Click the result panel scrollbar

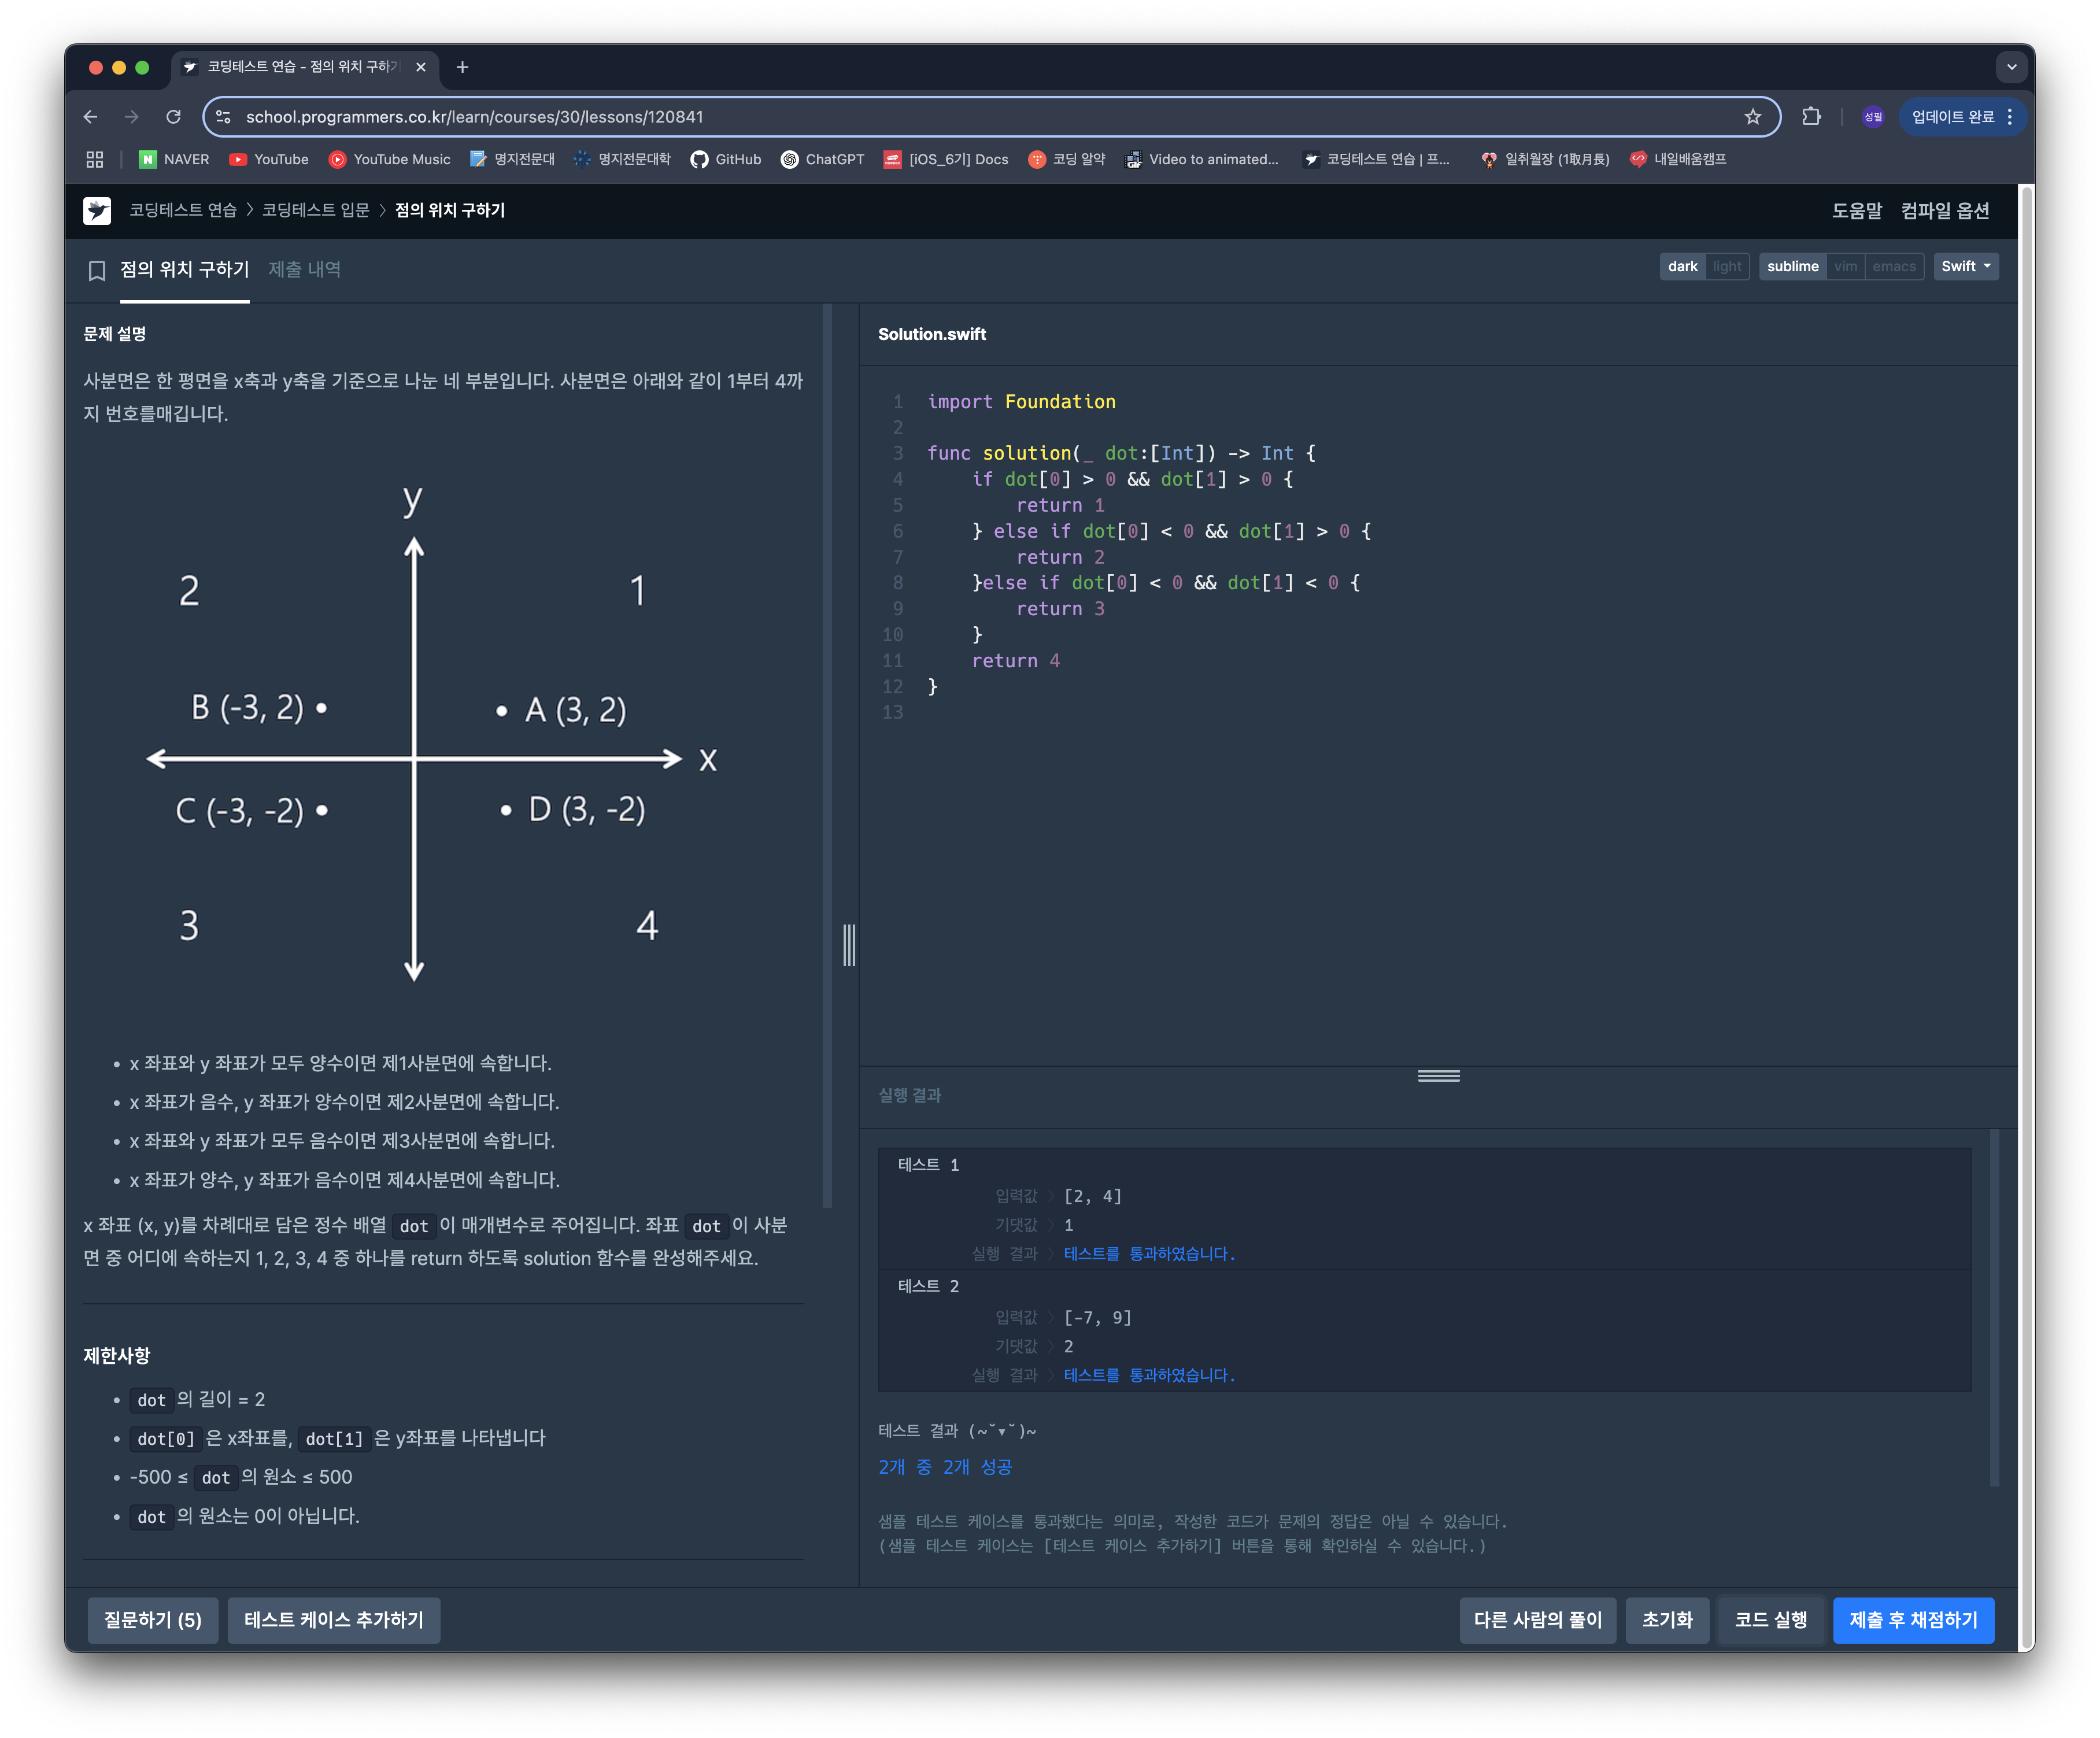(x=1993, y=1308)
